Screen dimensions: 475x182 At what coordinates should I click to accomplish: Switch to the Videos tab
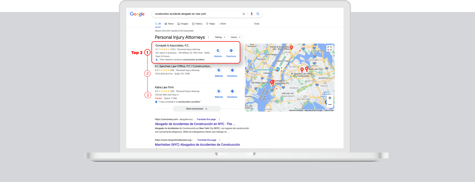(197, 24)
